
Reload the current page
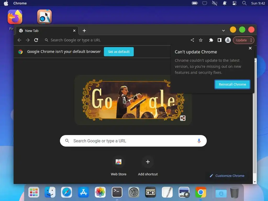coord(36,40)
